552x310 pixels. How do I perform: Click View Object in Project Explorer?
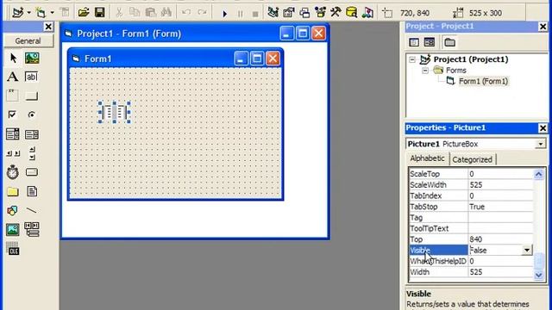430,42
